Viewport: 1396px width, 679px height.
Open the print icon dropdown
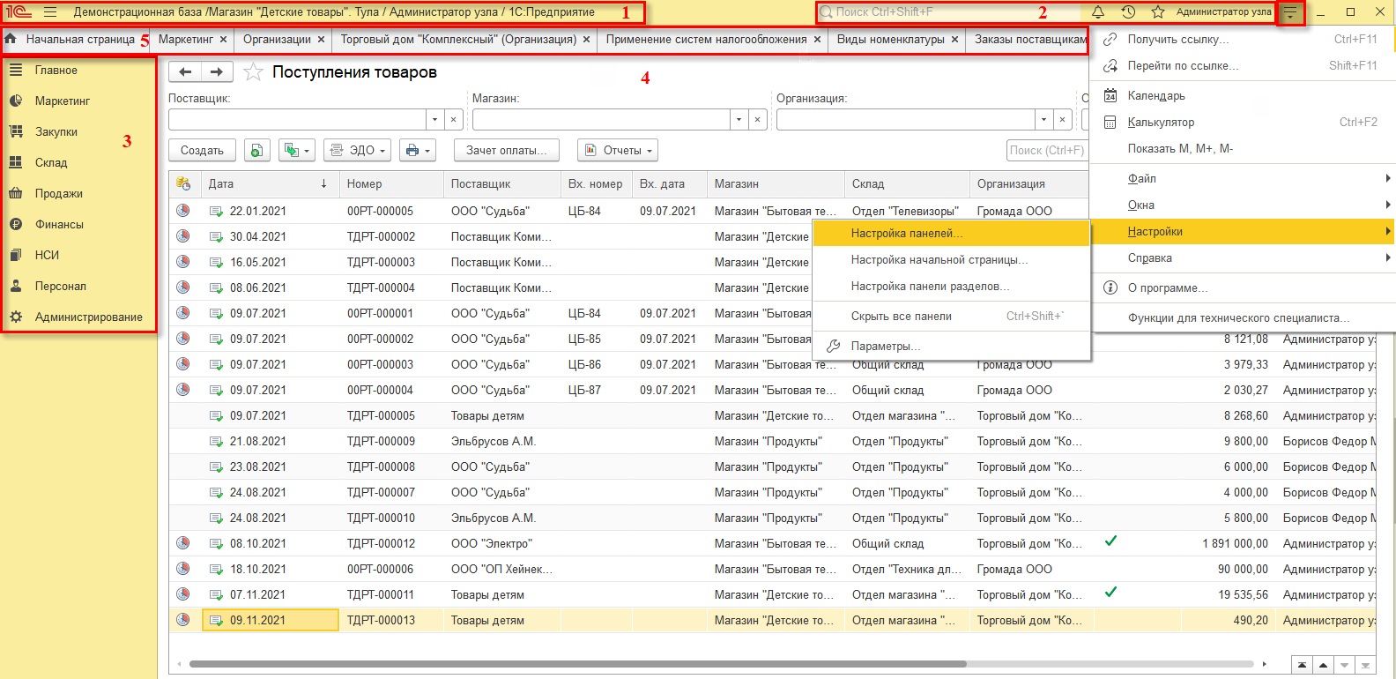point(418,151)
